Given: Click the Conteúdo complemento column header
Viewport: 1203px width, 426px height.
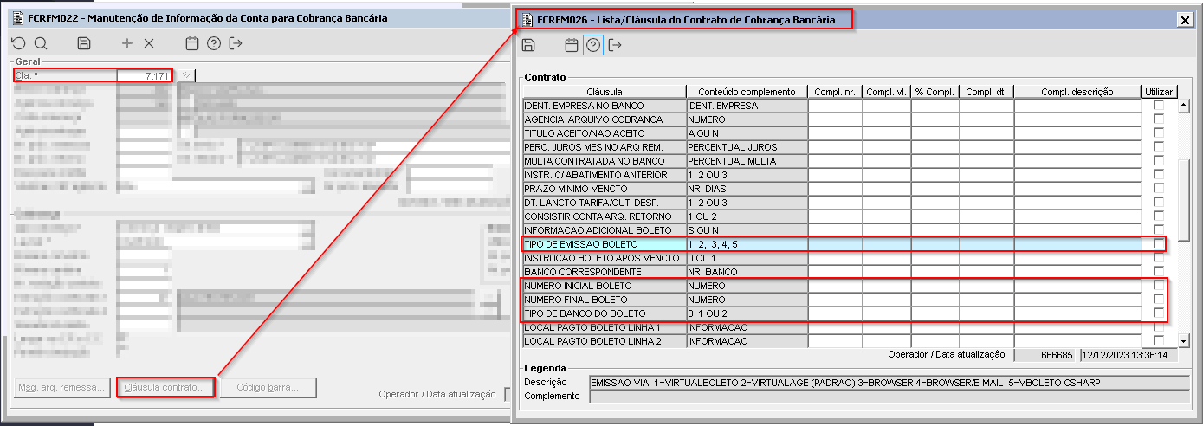Looking at the screenshot, I should tap(747, 92).
